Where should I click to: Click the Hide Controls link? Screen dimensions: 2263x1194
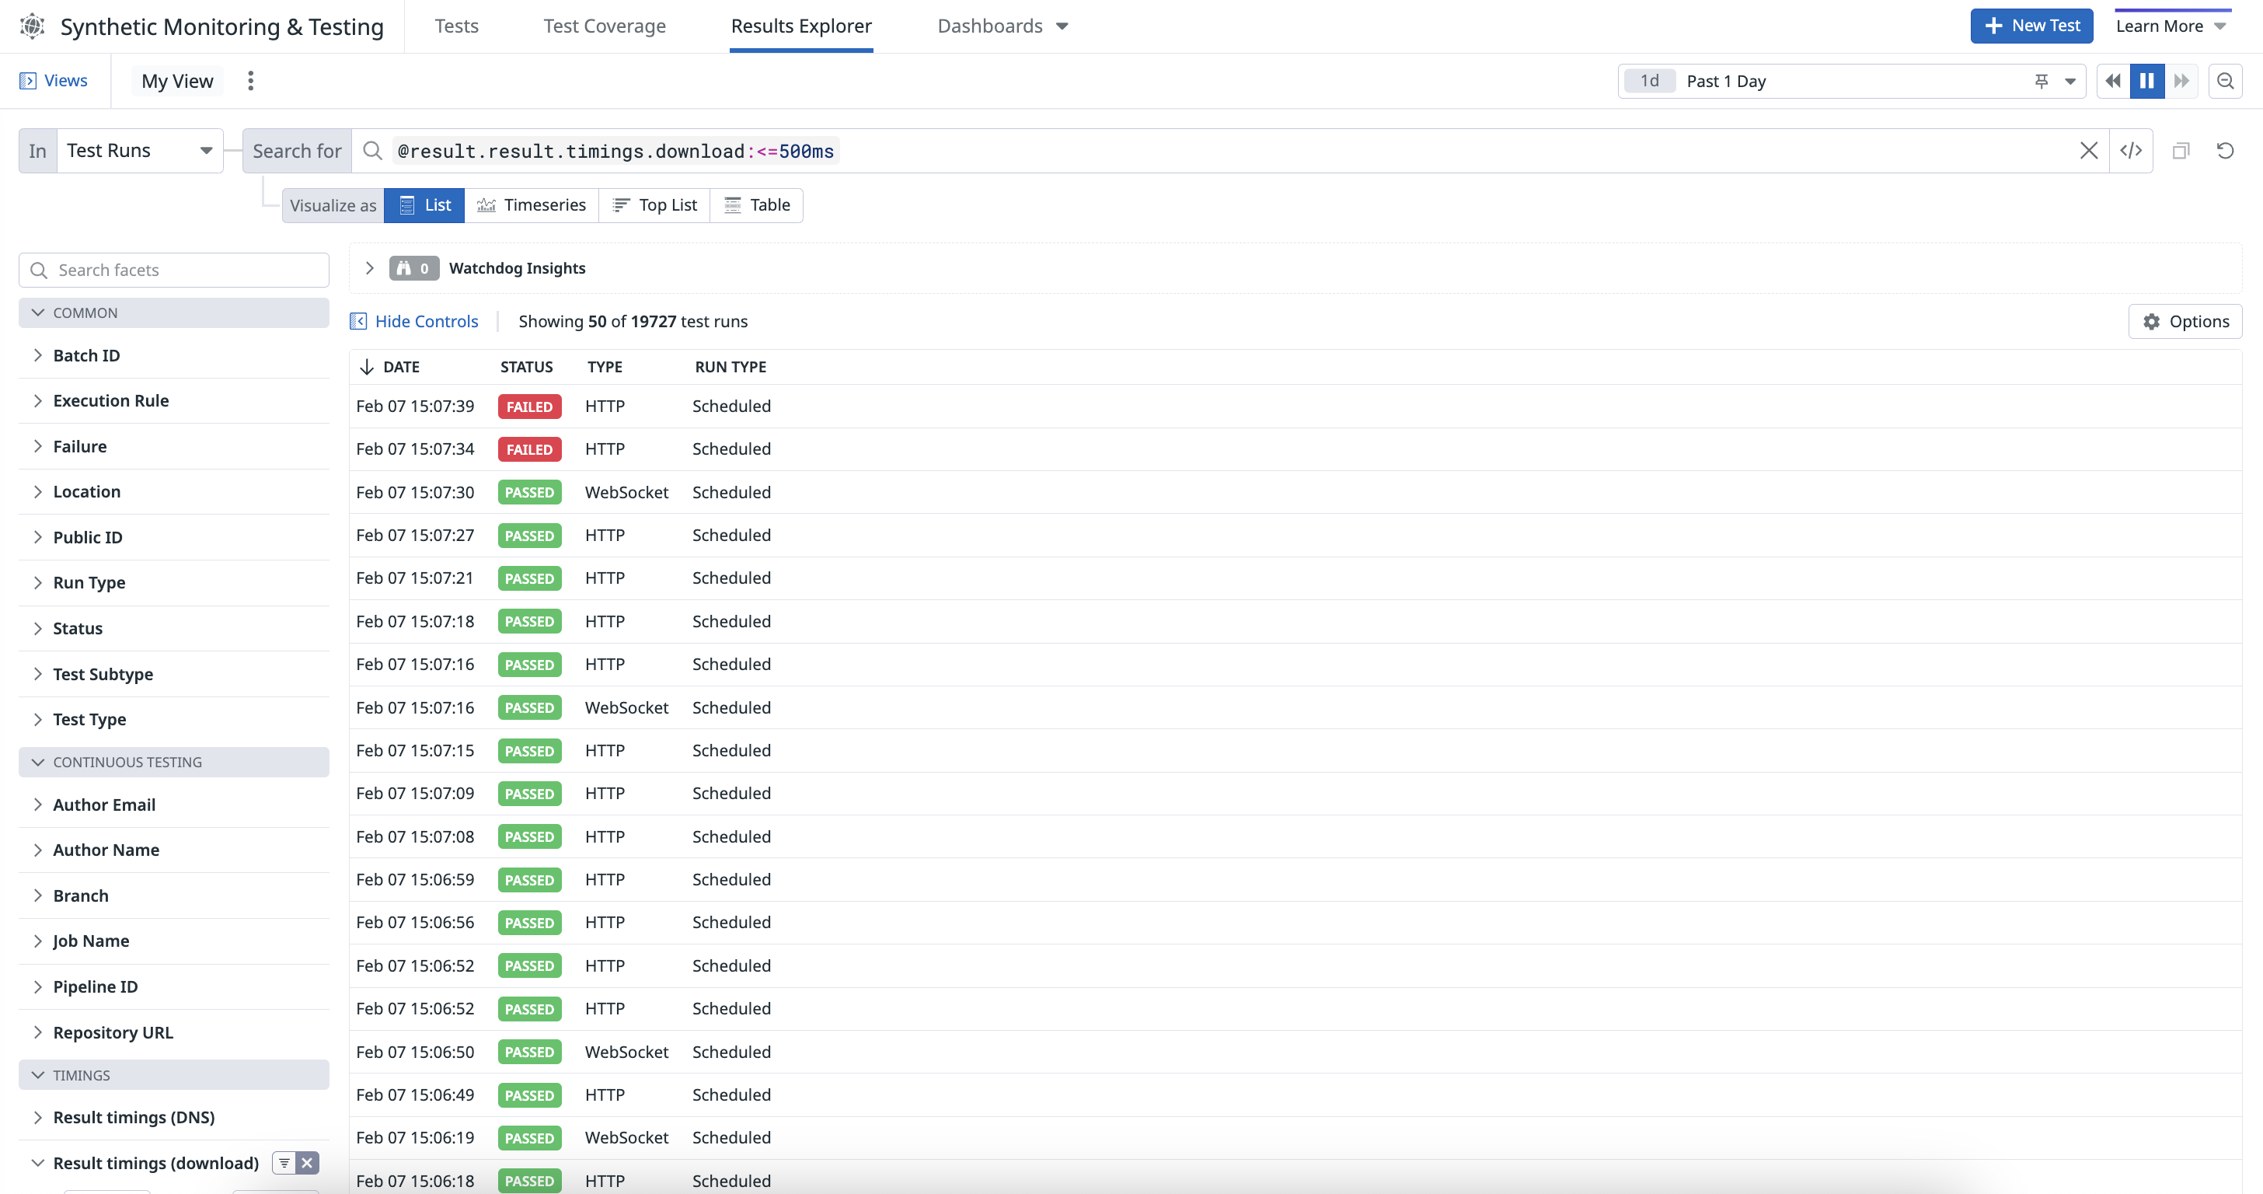point(413,322)
